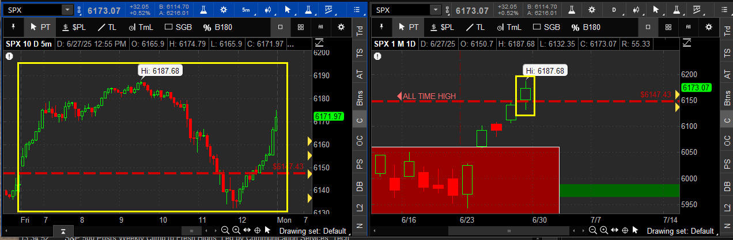733x240 pixels.
Task: Choose four-grid layout in left toolbar
Action: pos(301,27)
